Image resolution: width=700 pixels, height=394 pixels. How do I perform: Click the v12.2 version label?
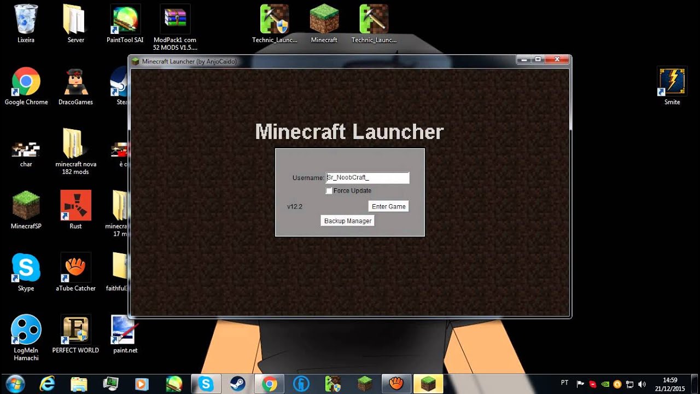point(295,207)
